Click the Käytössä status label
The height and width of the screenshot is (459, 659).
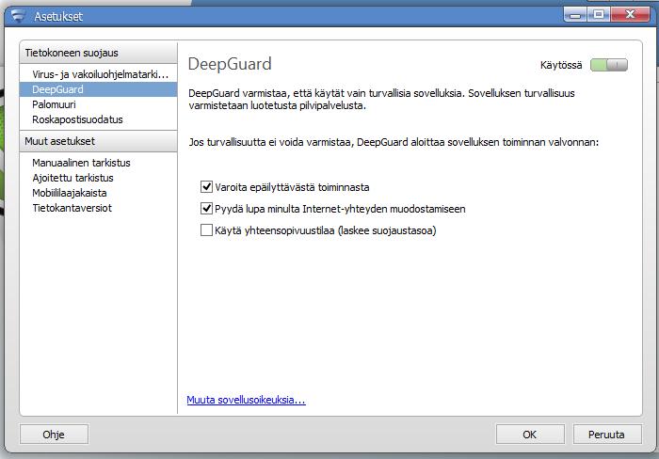pos(561,65)
